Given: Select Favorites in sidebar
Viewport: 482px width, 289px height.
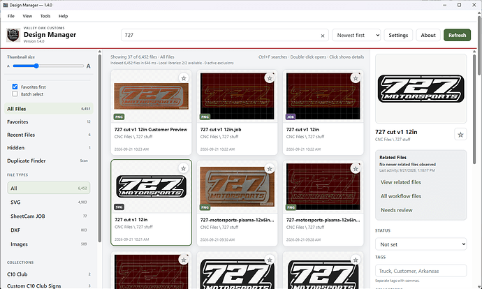Looking at the screenshot, I should 49,121.
